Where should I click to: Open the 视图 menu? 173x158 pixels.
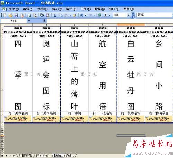click(x=42, y=9)
